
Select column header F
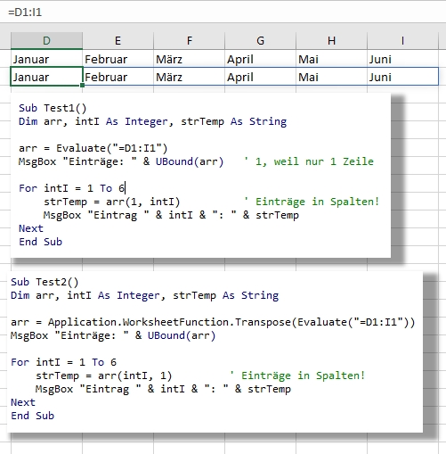coord(189,40)
